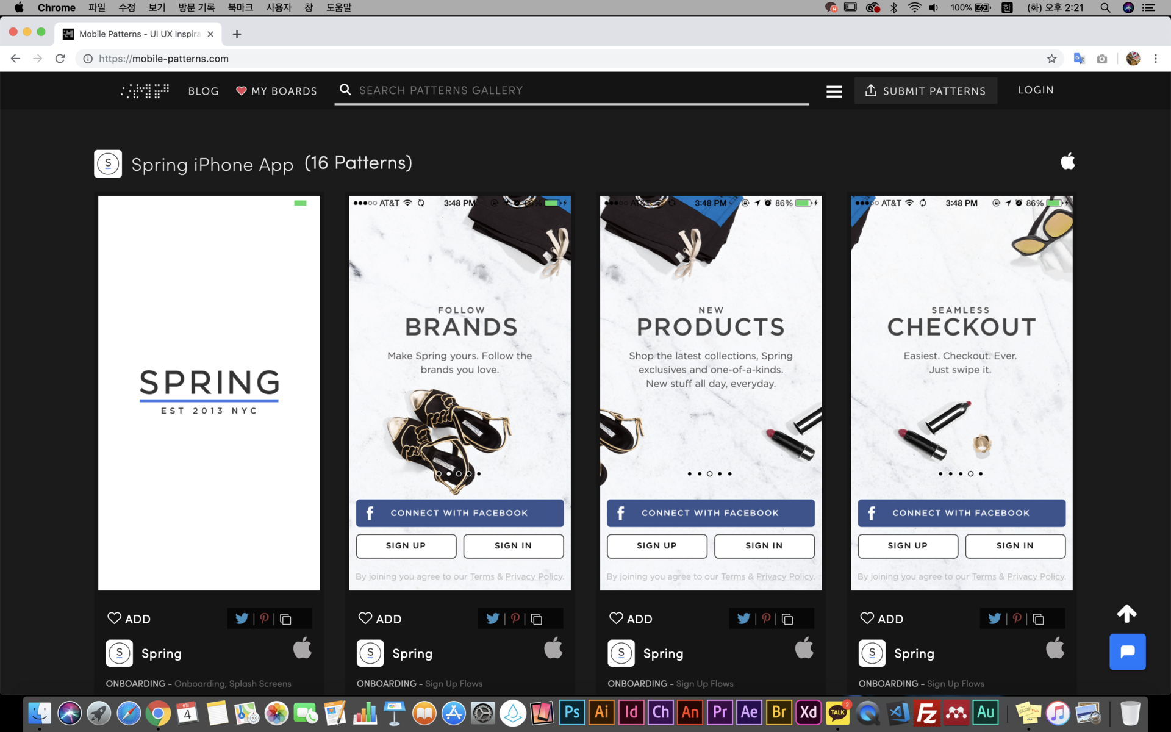The height and width of the screenshot is (732, 1171).
Task: Click the LOGIN link
Action: 1036,90
